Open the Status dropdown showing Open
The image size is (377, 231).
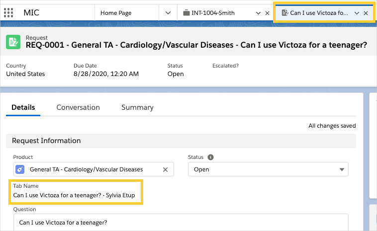(x=268, y=169)
